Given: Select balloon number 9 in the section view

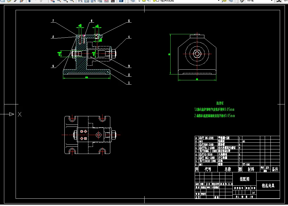Looking at the screenshot, I should point(53,66).
